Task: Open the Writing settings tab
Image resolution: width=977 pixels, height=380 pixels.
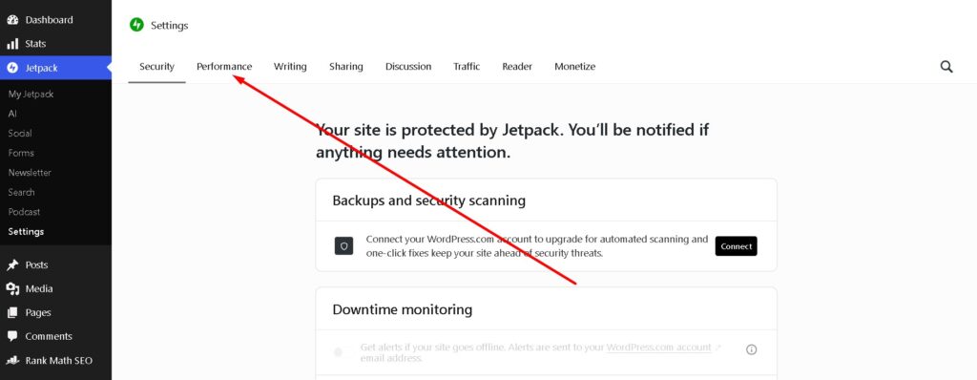Action: tap(290, 67)
